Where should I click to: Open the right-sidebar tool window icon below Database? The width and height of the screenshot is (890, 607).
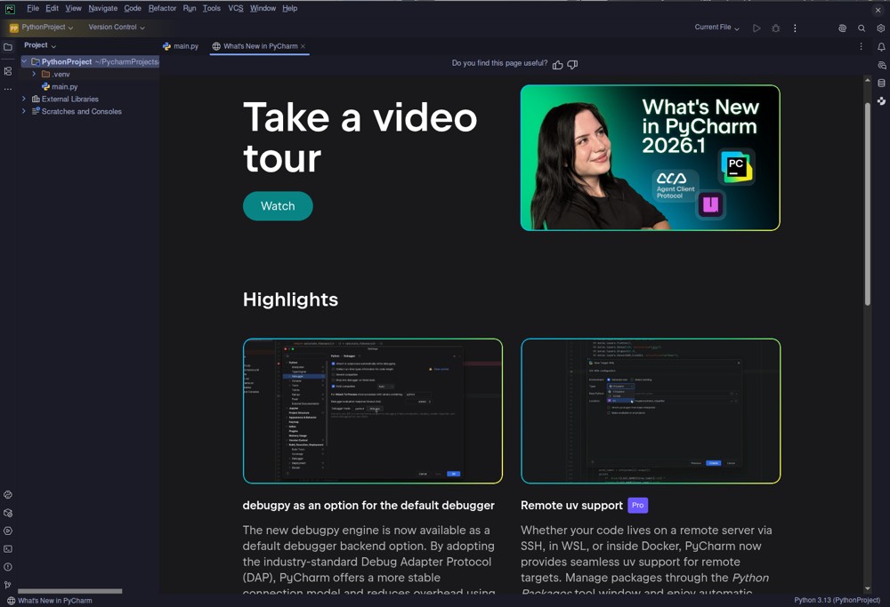pyautogui.click(x=881, y=101)
